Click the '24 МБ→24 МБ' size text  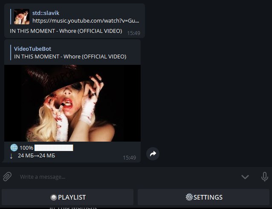[x=36, y=156]
